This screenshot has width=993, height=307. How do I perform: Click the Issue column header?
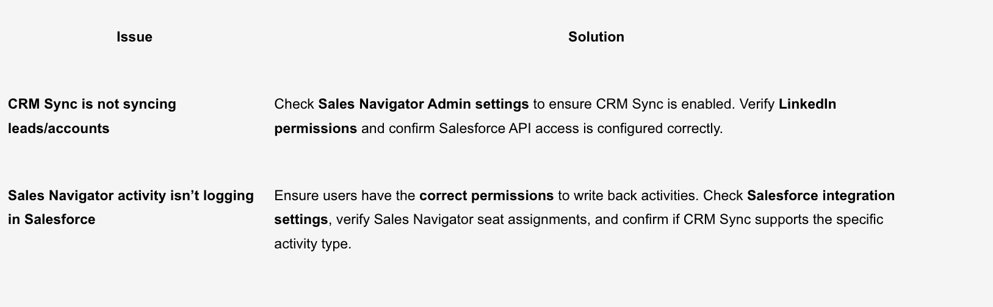coord(134,37)
